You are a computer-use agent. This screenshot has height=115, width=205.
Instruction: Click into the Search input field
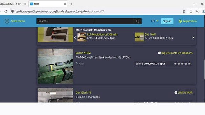85,21
